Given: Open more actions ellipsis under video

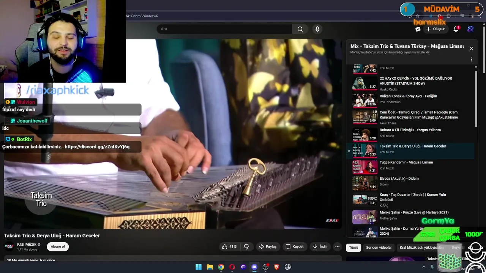Looking at the screenshot, I should click(x=337, y=246).
